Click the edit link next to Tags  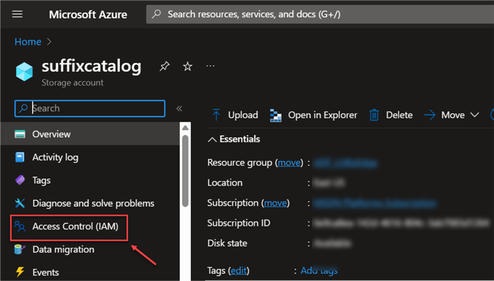238,271
